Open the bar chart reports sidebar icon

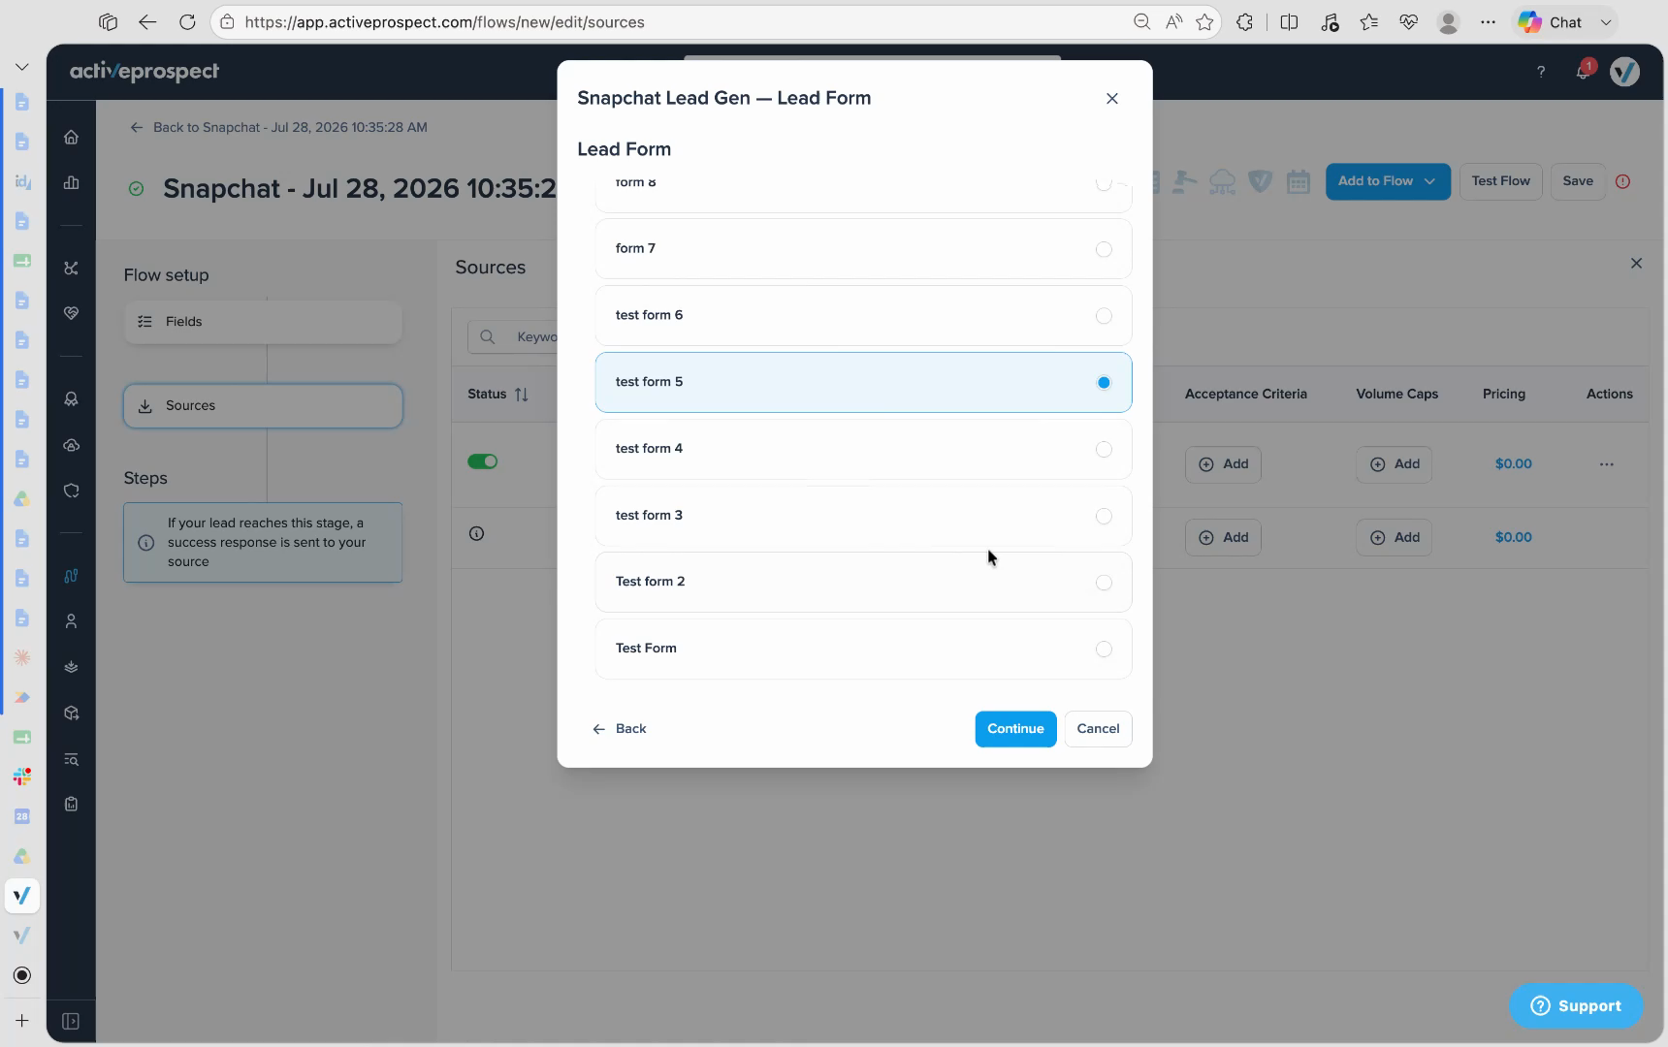[71, 183]
